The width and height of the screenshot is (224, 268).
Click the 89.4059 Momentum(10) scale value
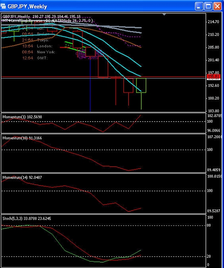pos(214,170)
